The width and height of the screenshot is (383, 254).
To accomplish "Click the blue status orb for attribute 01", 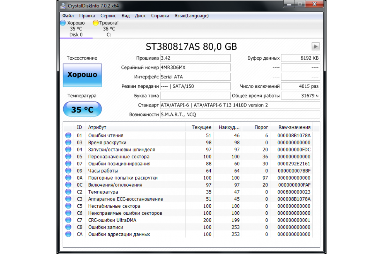I will 68,135.
